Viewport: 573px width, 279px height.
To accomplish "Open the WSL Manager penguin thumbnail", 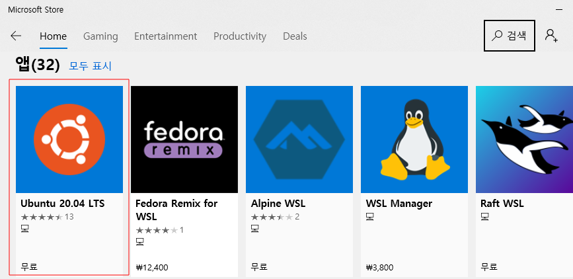I will 414,139.
